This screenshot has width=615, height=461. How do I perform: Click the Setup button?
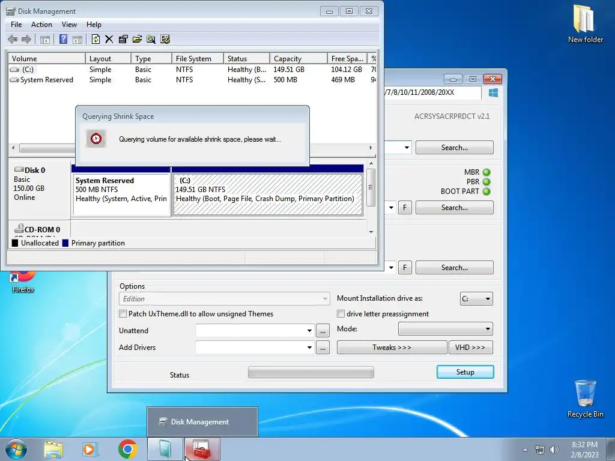click(465, 372)
